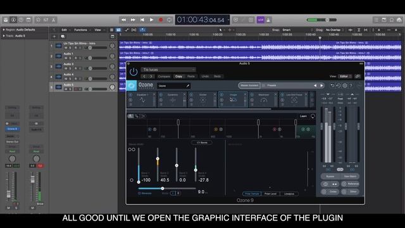
Task: Open the Tio lucas preset dropdown
Action: click(x=168, y=70)
